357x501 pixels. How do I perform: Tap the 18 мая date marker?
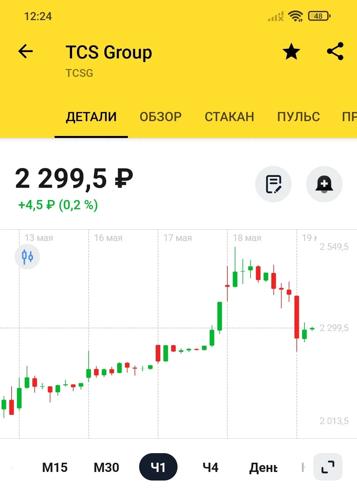247,238
